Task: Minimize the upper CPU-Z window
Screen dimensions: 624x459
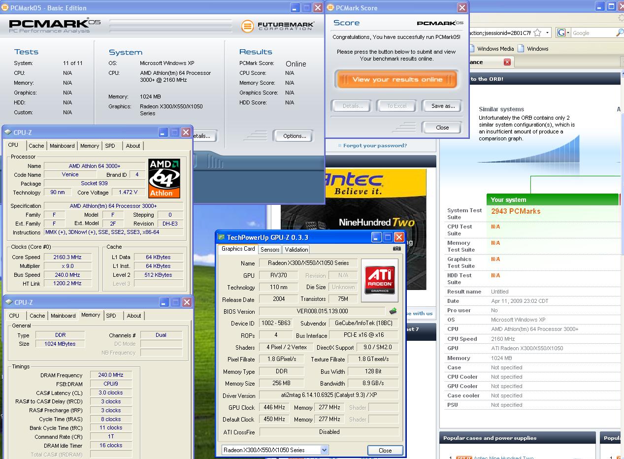Action: (x=163, y=132)
